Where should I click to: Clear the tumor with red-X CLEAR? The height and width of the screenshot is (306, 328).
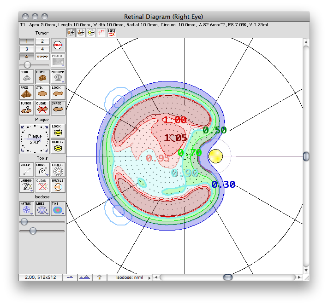coord(42,108)
